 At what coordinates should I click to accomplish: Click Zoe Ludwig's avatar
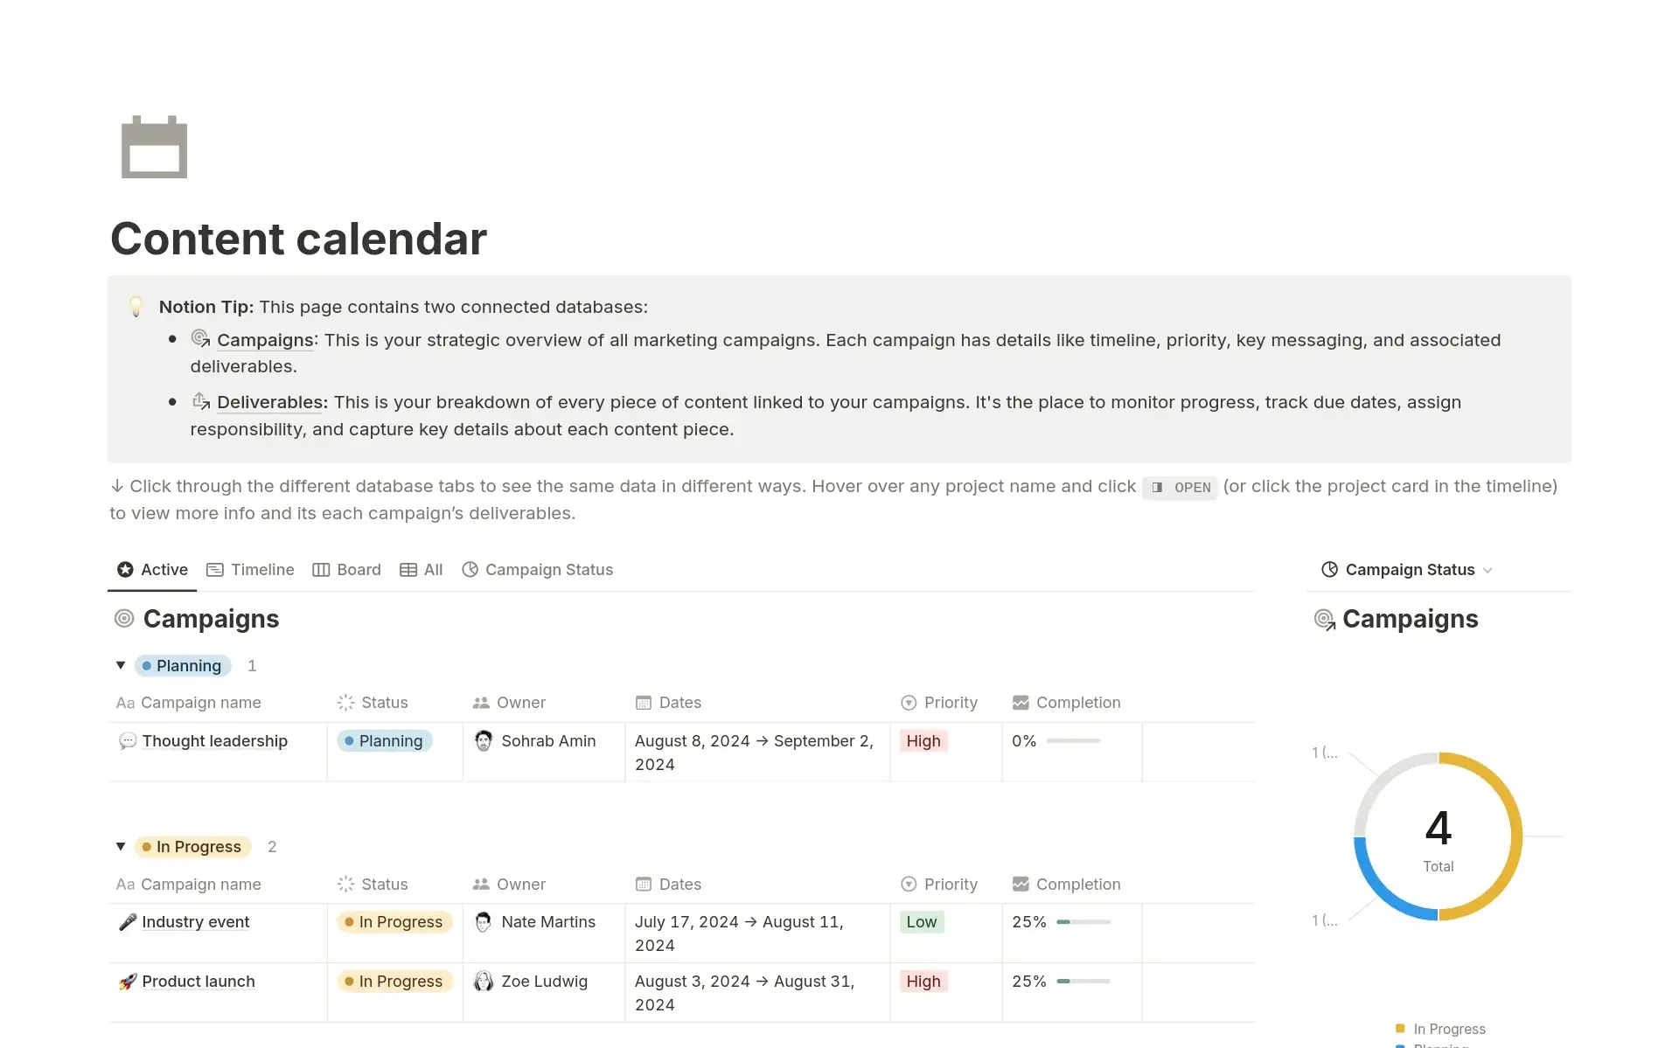coord(484,982)
